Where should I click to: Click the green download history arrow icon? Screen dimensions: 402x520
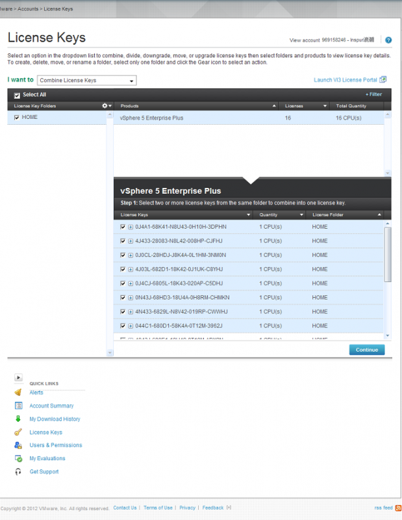(18, 419)
